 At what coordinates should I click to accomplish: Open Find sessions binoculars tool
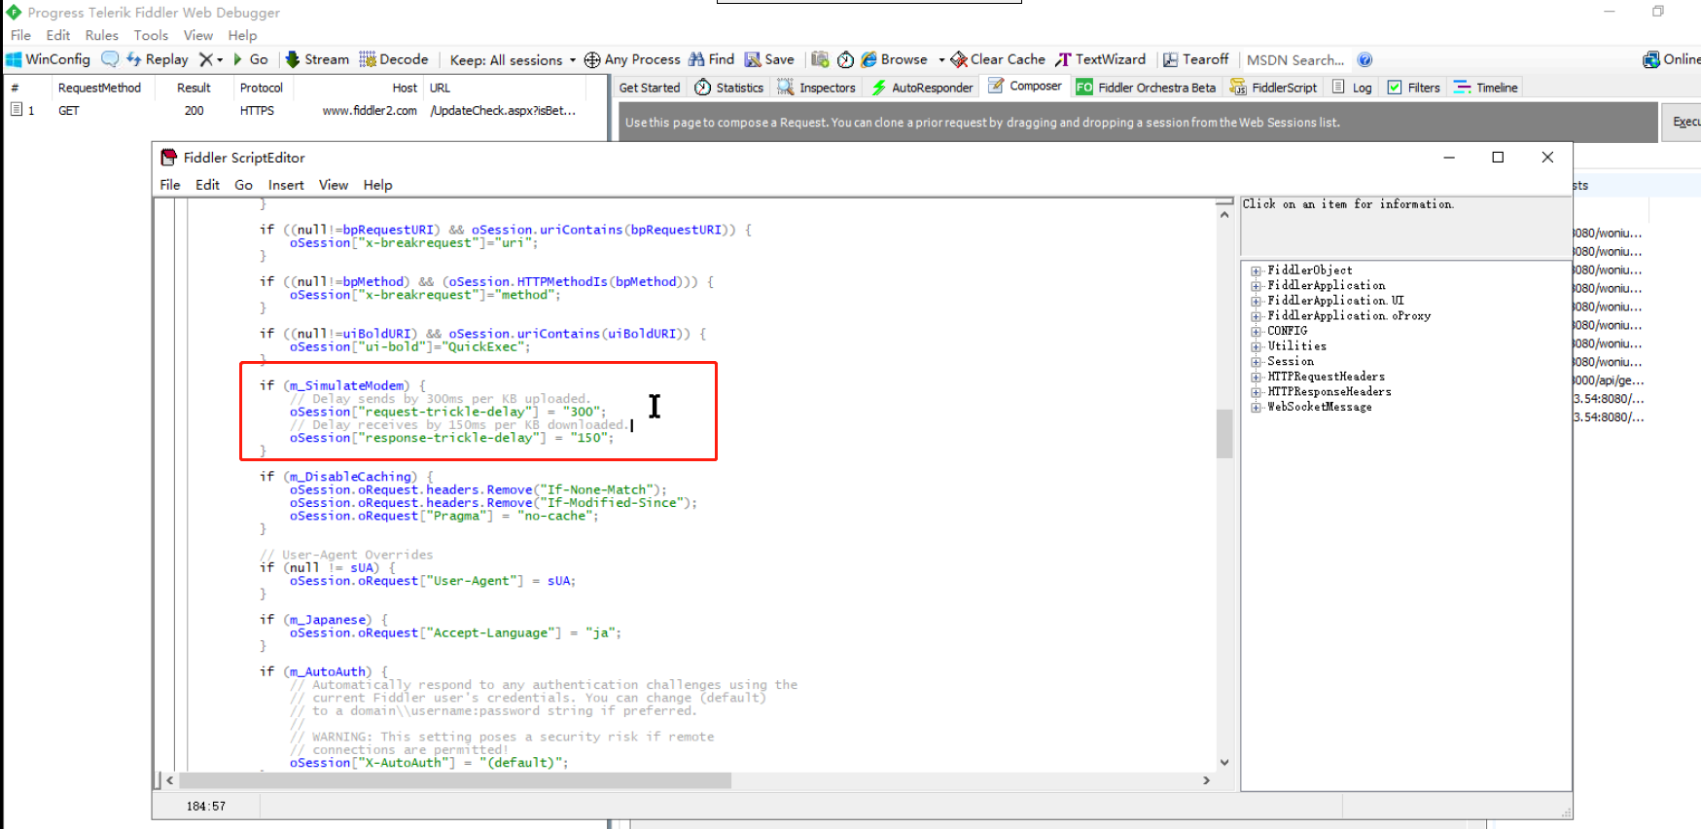pyautogui.click(x=712, y=59)
